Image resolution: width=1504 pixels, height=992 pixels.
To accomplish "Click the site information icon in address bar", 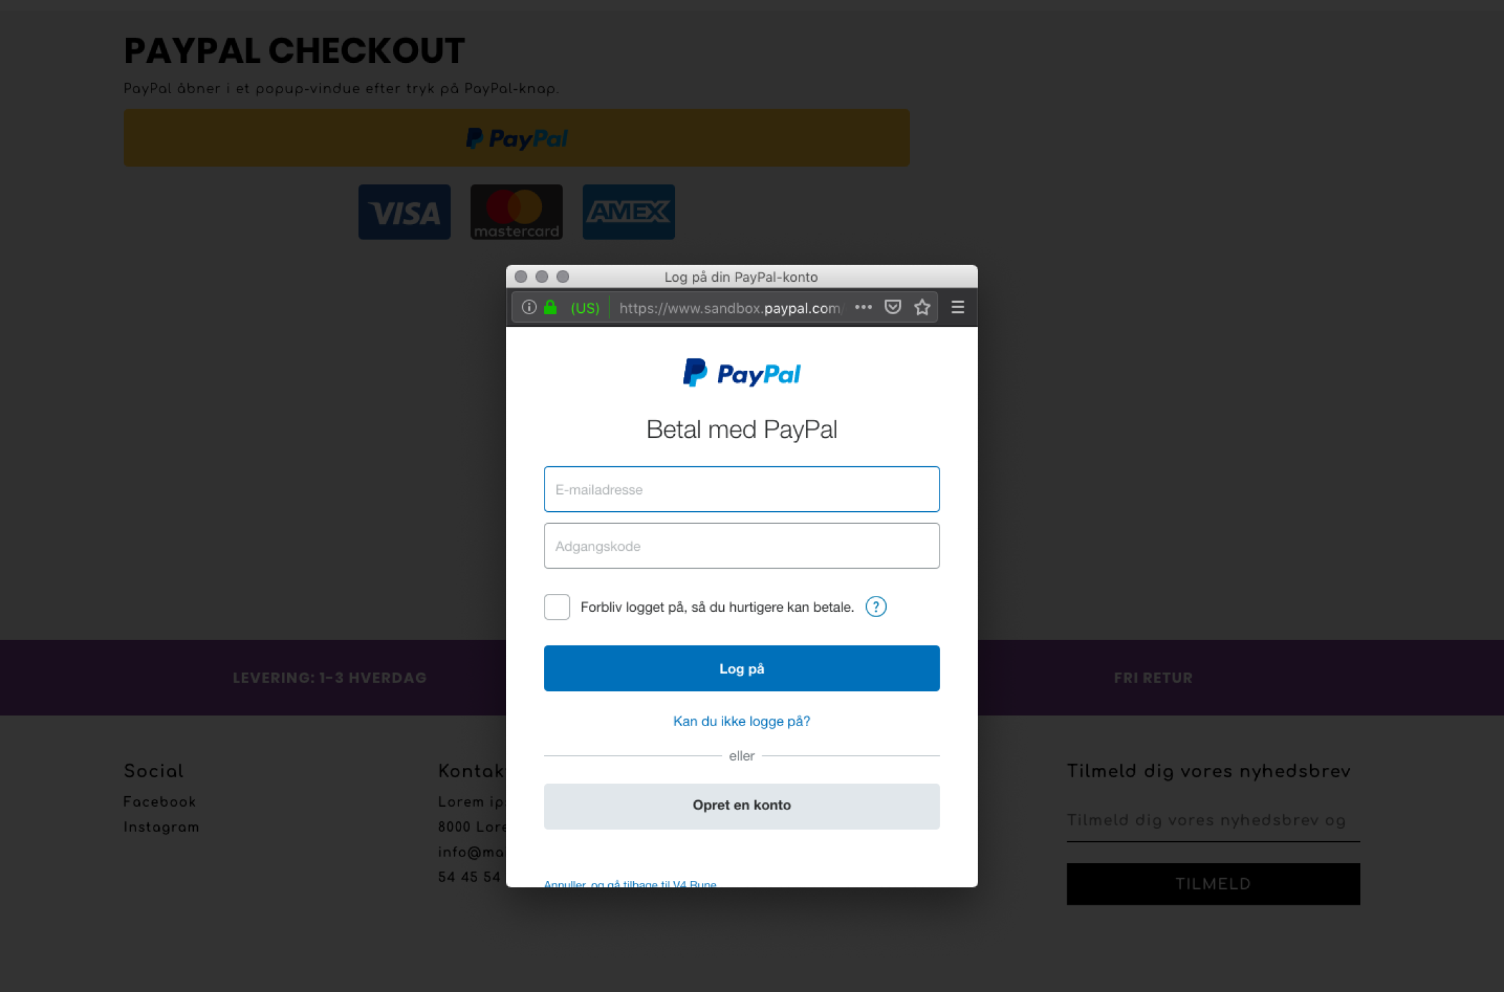I will click(528, 308).
